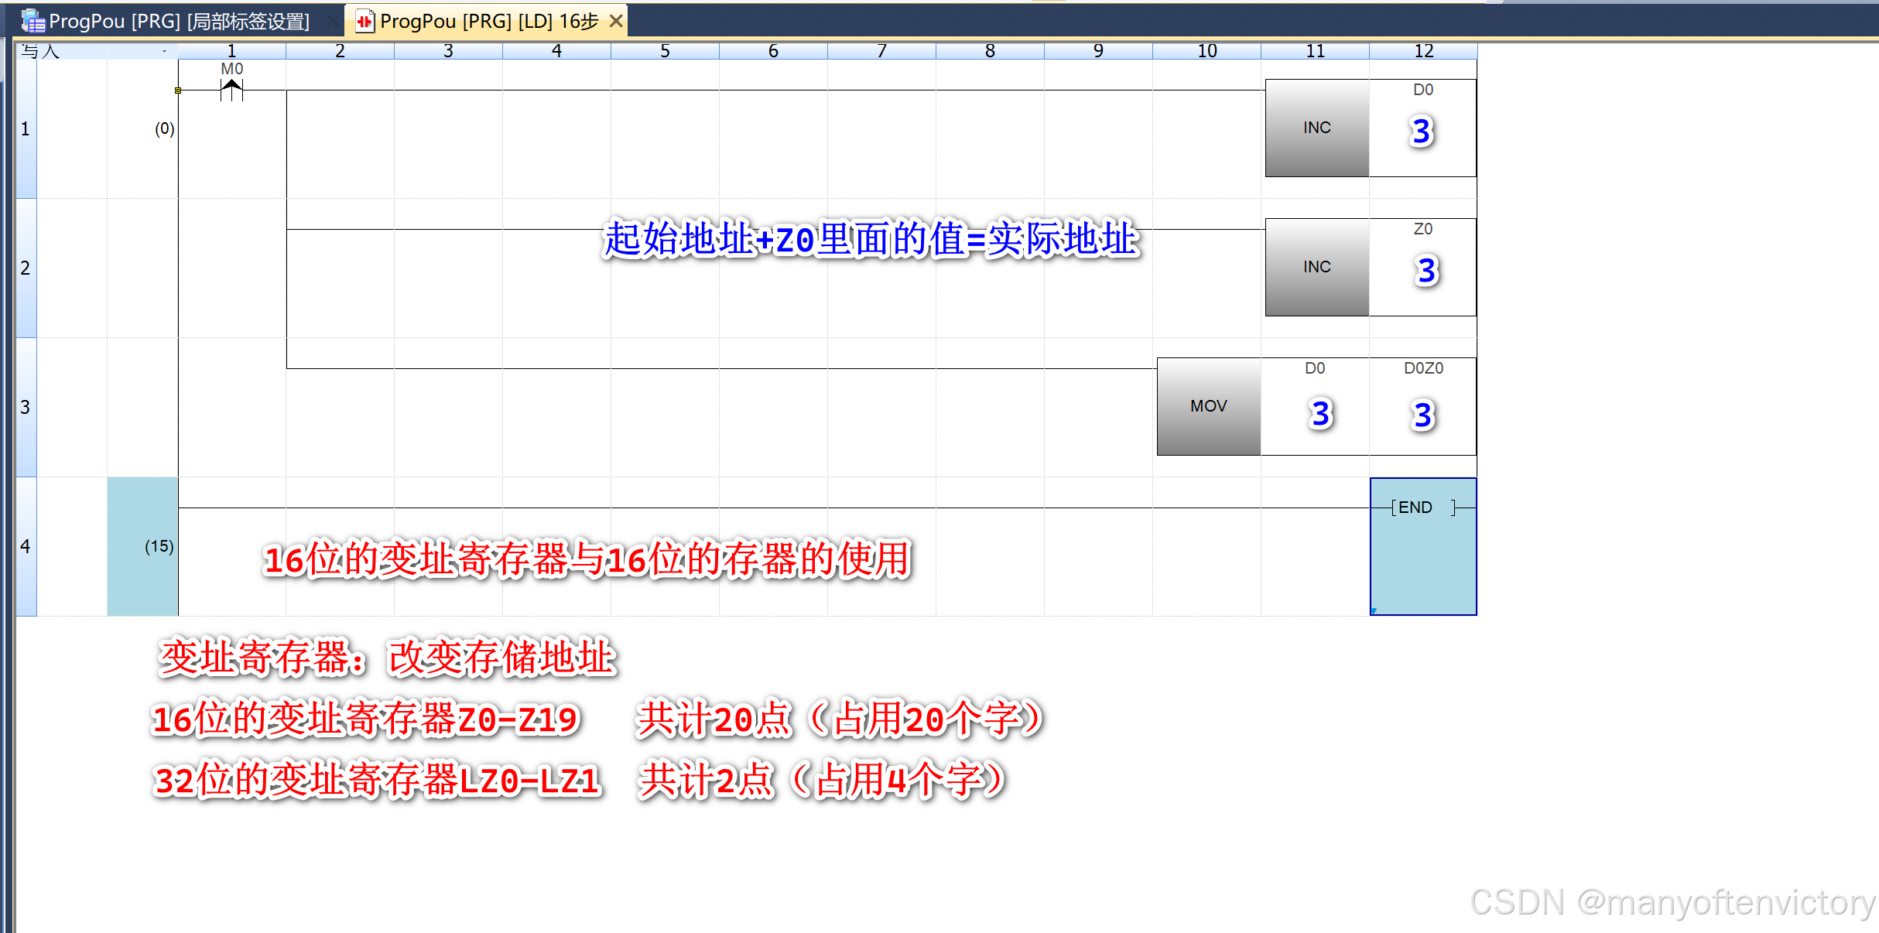Close the ProgPou [PRG] [LD] 16步 tab
The image size is (1879, 933).
pos(616,21)
